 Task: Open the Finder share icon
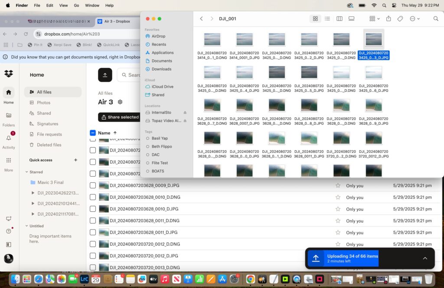tap(388, 19)
